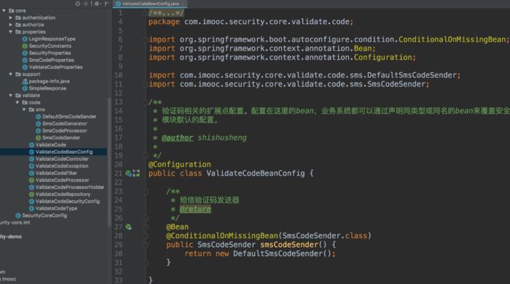
Task: Open package-info.java file
Action: coord(46,82)
